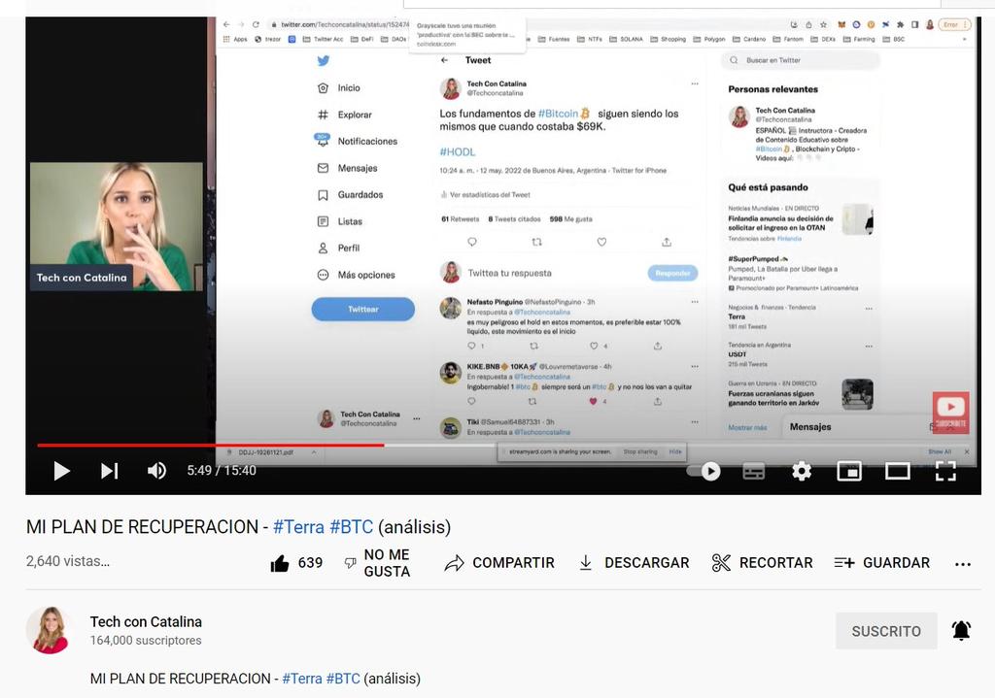Seek on the red video progress bar
This screenshot has width=995, height=698.
click(210, 445)
